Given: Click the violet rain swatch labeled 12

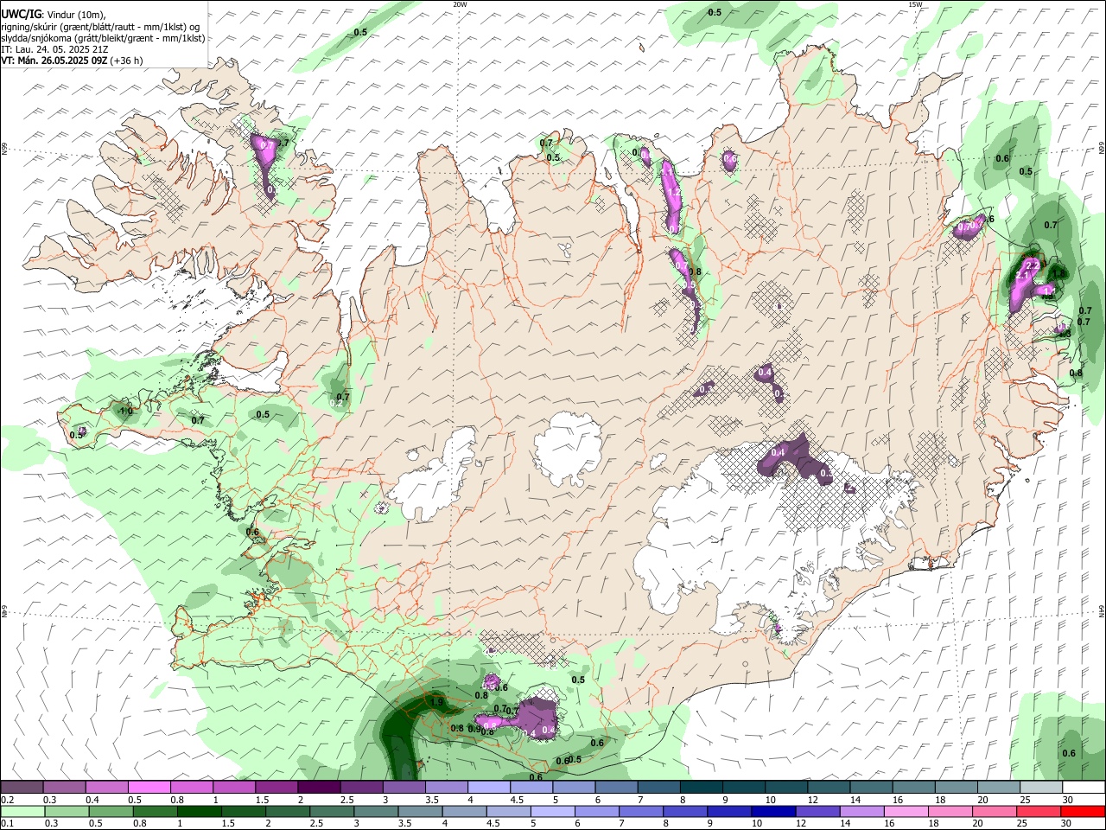Looking at the screenshot, I should [817, 812].
